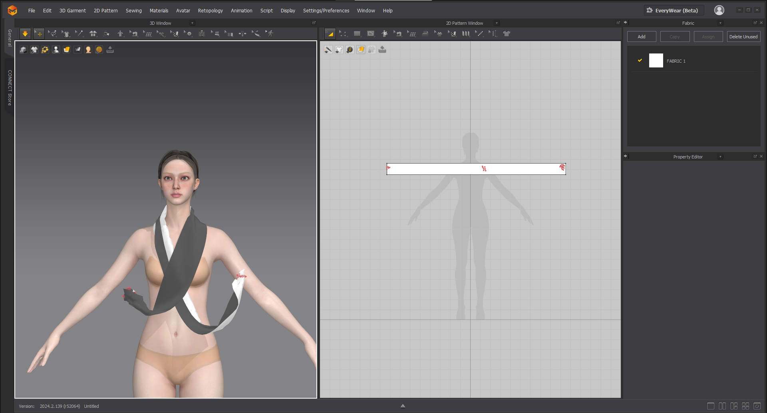
Task: Click the EveryWear gear icon
Action: click(650, 10)
